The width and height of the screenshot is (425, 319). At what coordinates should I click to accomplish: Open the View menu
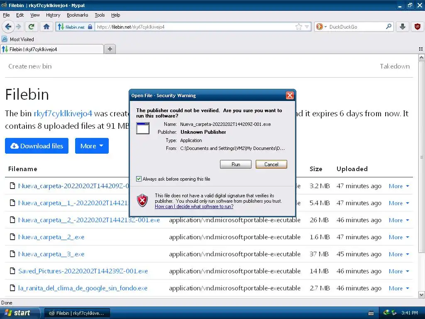pos(35,15)
